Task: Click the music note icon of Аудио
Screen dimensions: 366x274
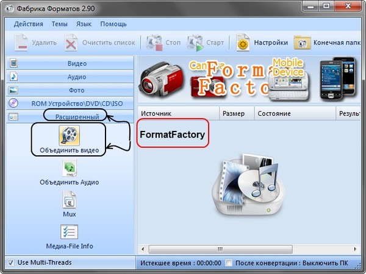Action: pos(14,77)
